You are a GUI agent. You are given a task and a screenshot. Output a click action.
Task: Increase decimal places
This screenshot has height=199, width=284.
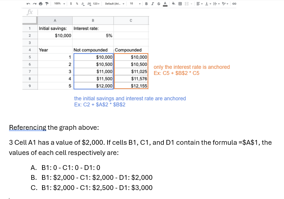89,4
